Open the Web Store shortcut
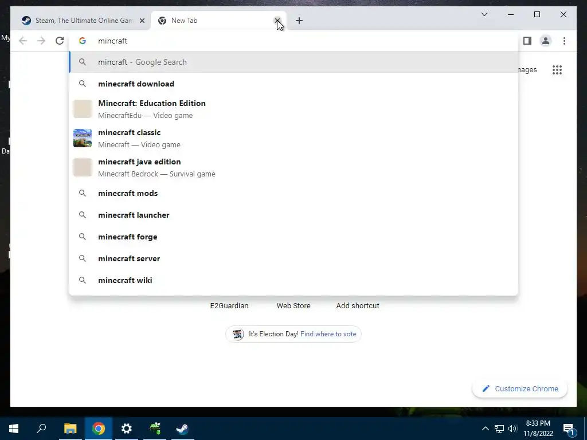 [x=293, y=306]
